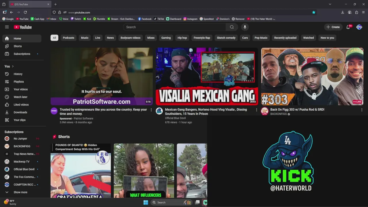Open the Kick bookmark in bookmarks bar
368x207 pixels.
pos(87,19)
